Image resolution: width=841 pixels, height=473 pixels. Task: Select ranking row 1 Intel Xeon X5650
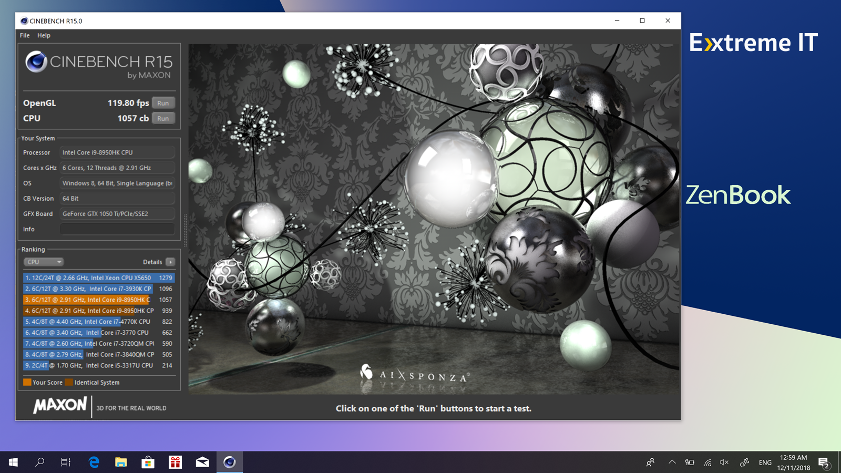point(99,277)
